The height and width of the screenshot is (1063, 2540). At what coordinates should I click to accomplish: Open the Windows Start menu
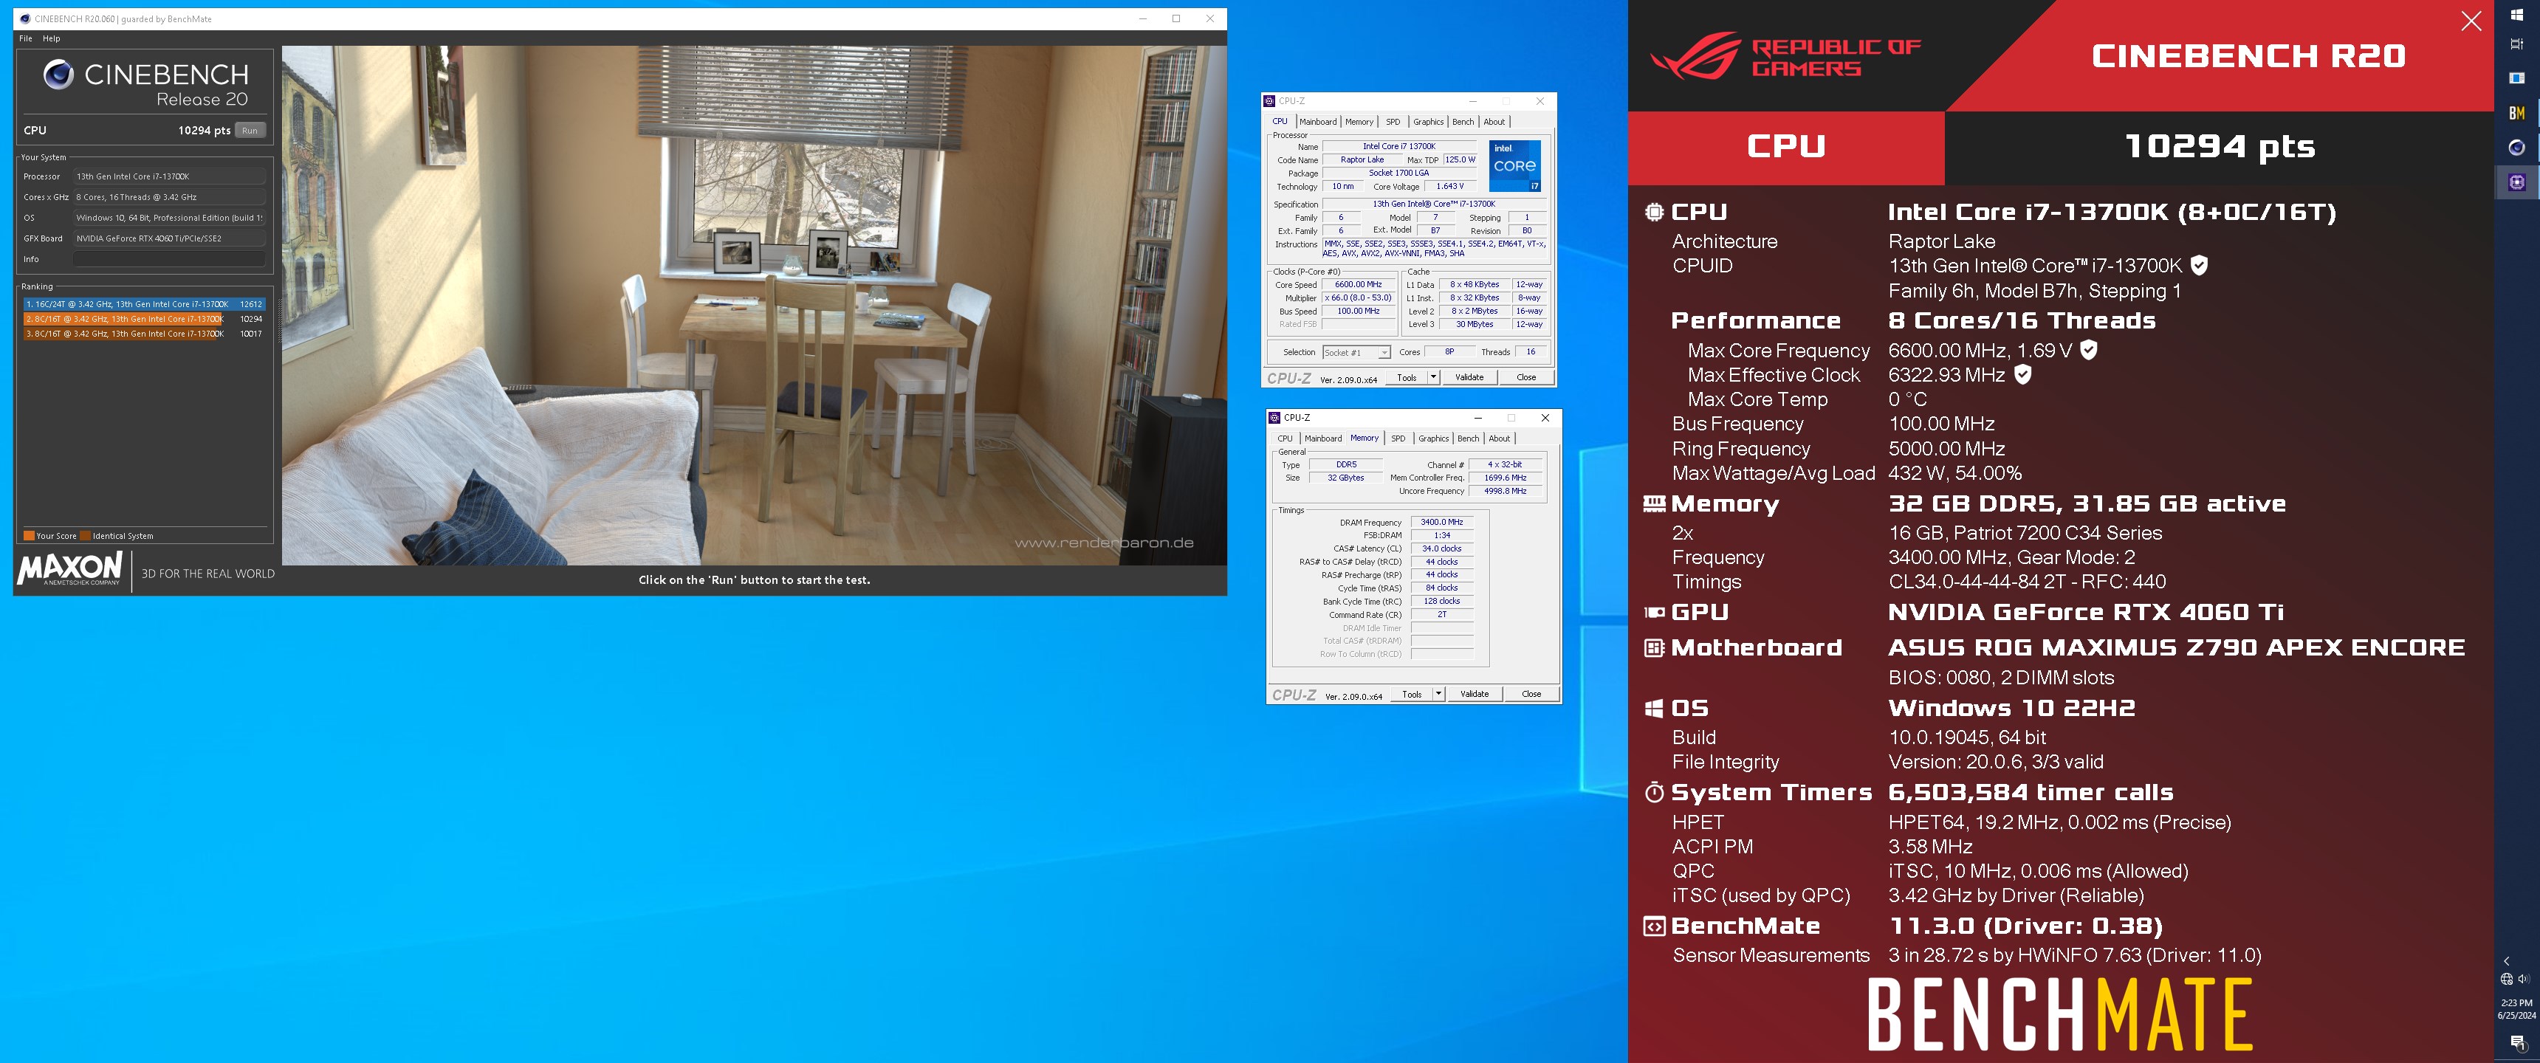[x=2516, y=15]
